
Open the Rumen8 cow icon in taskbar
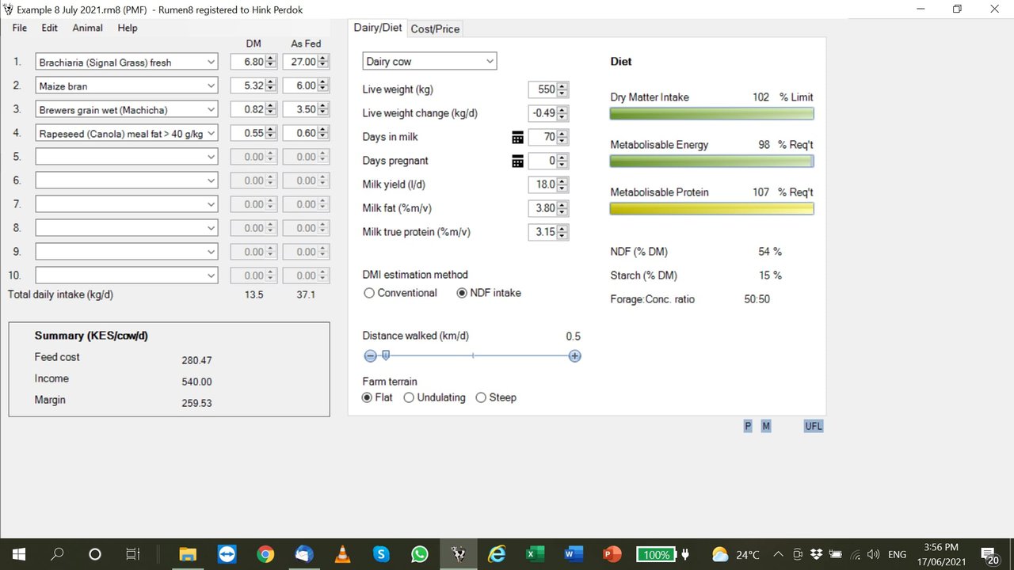click(459, 554)
